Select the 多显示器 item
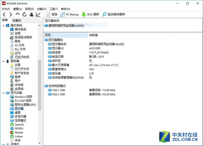This screenshot has width=203, height=146. click(18, 117)
